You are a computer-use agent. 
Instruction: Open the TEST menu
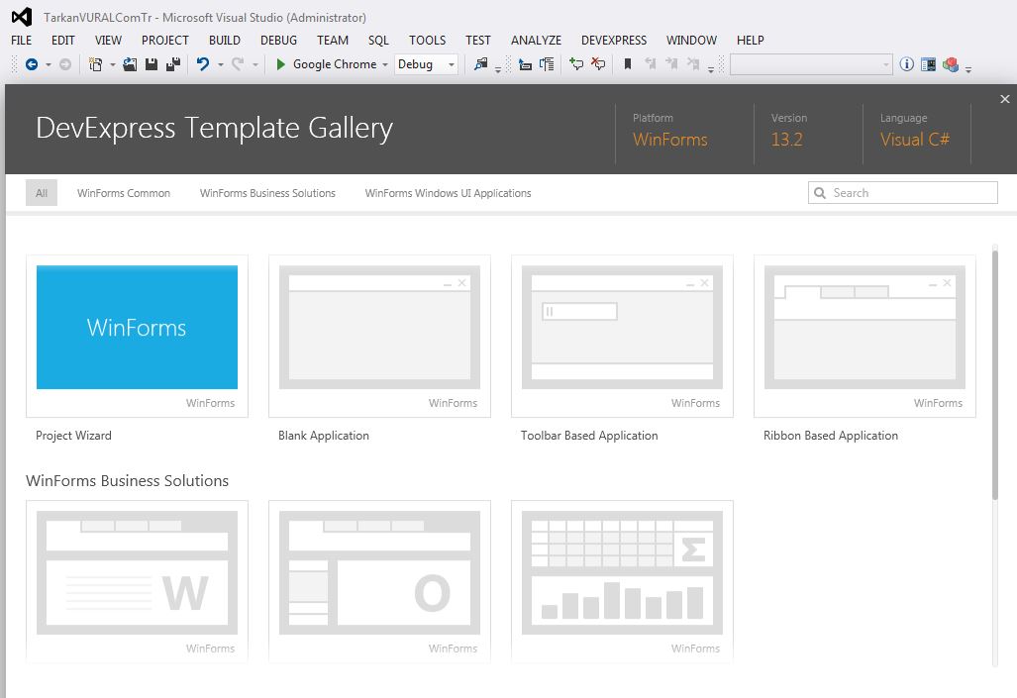coord(478,41)
